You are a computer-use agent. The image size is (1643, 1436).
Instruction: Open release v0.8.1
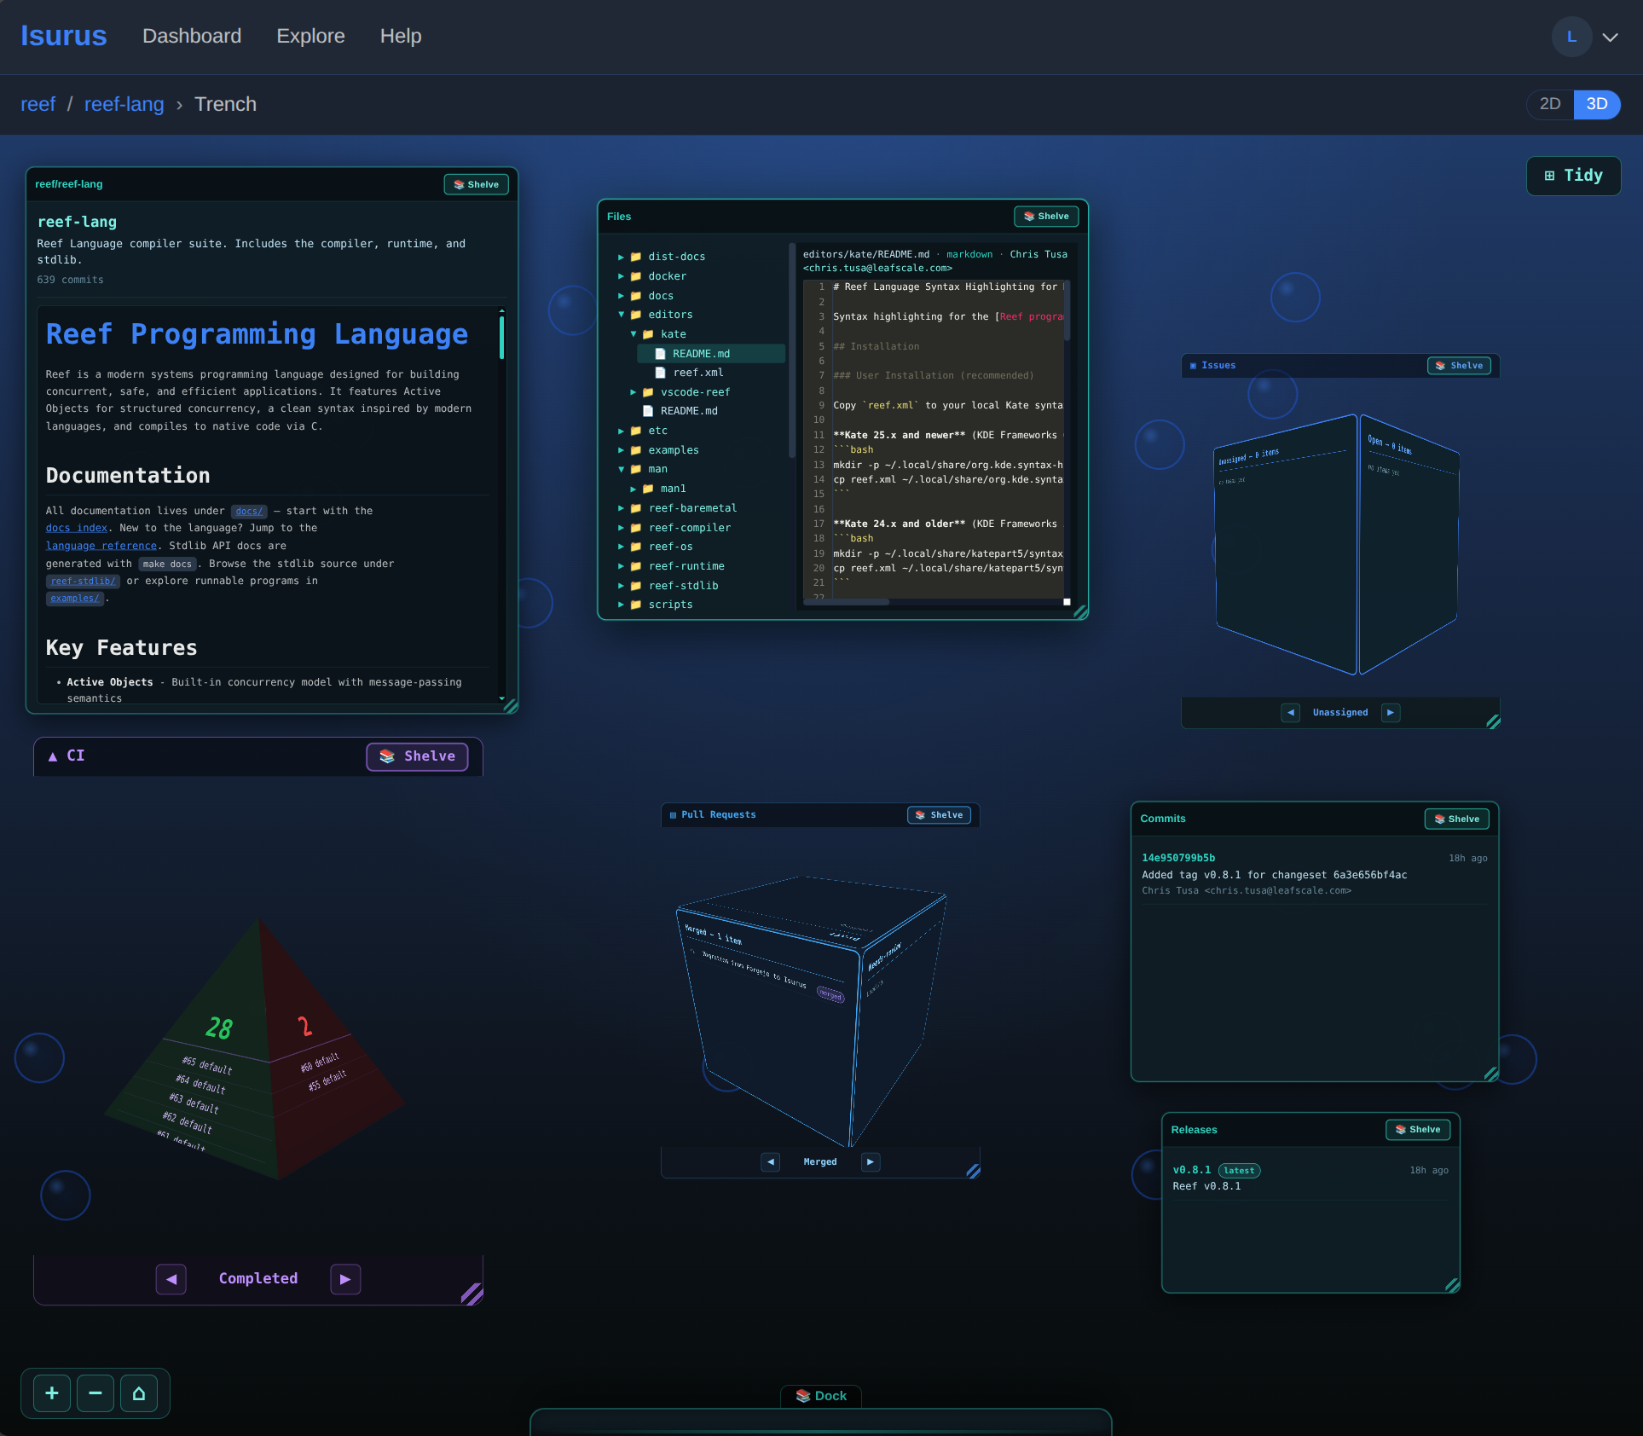(x=1192, y=1170)
